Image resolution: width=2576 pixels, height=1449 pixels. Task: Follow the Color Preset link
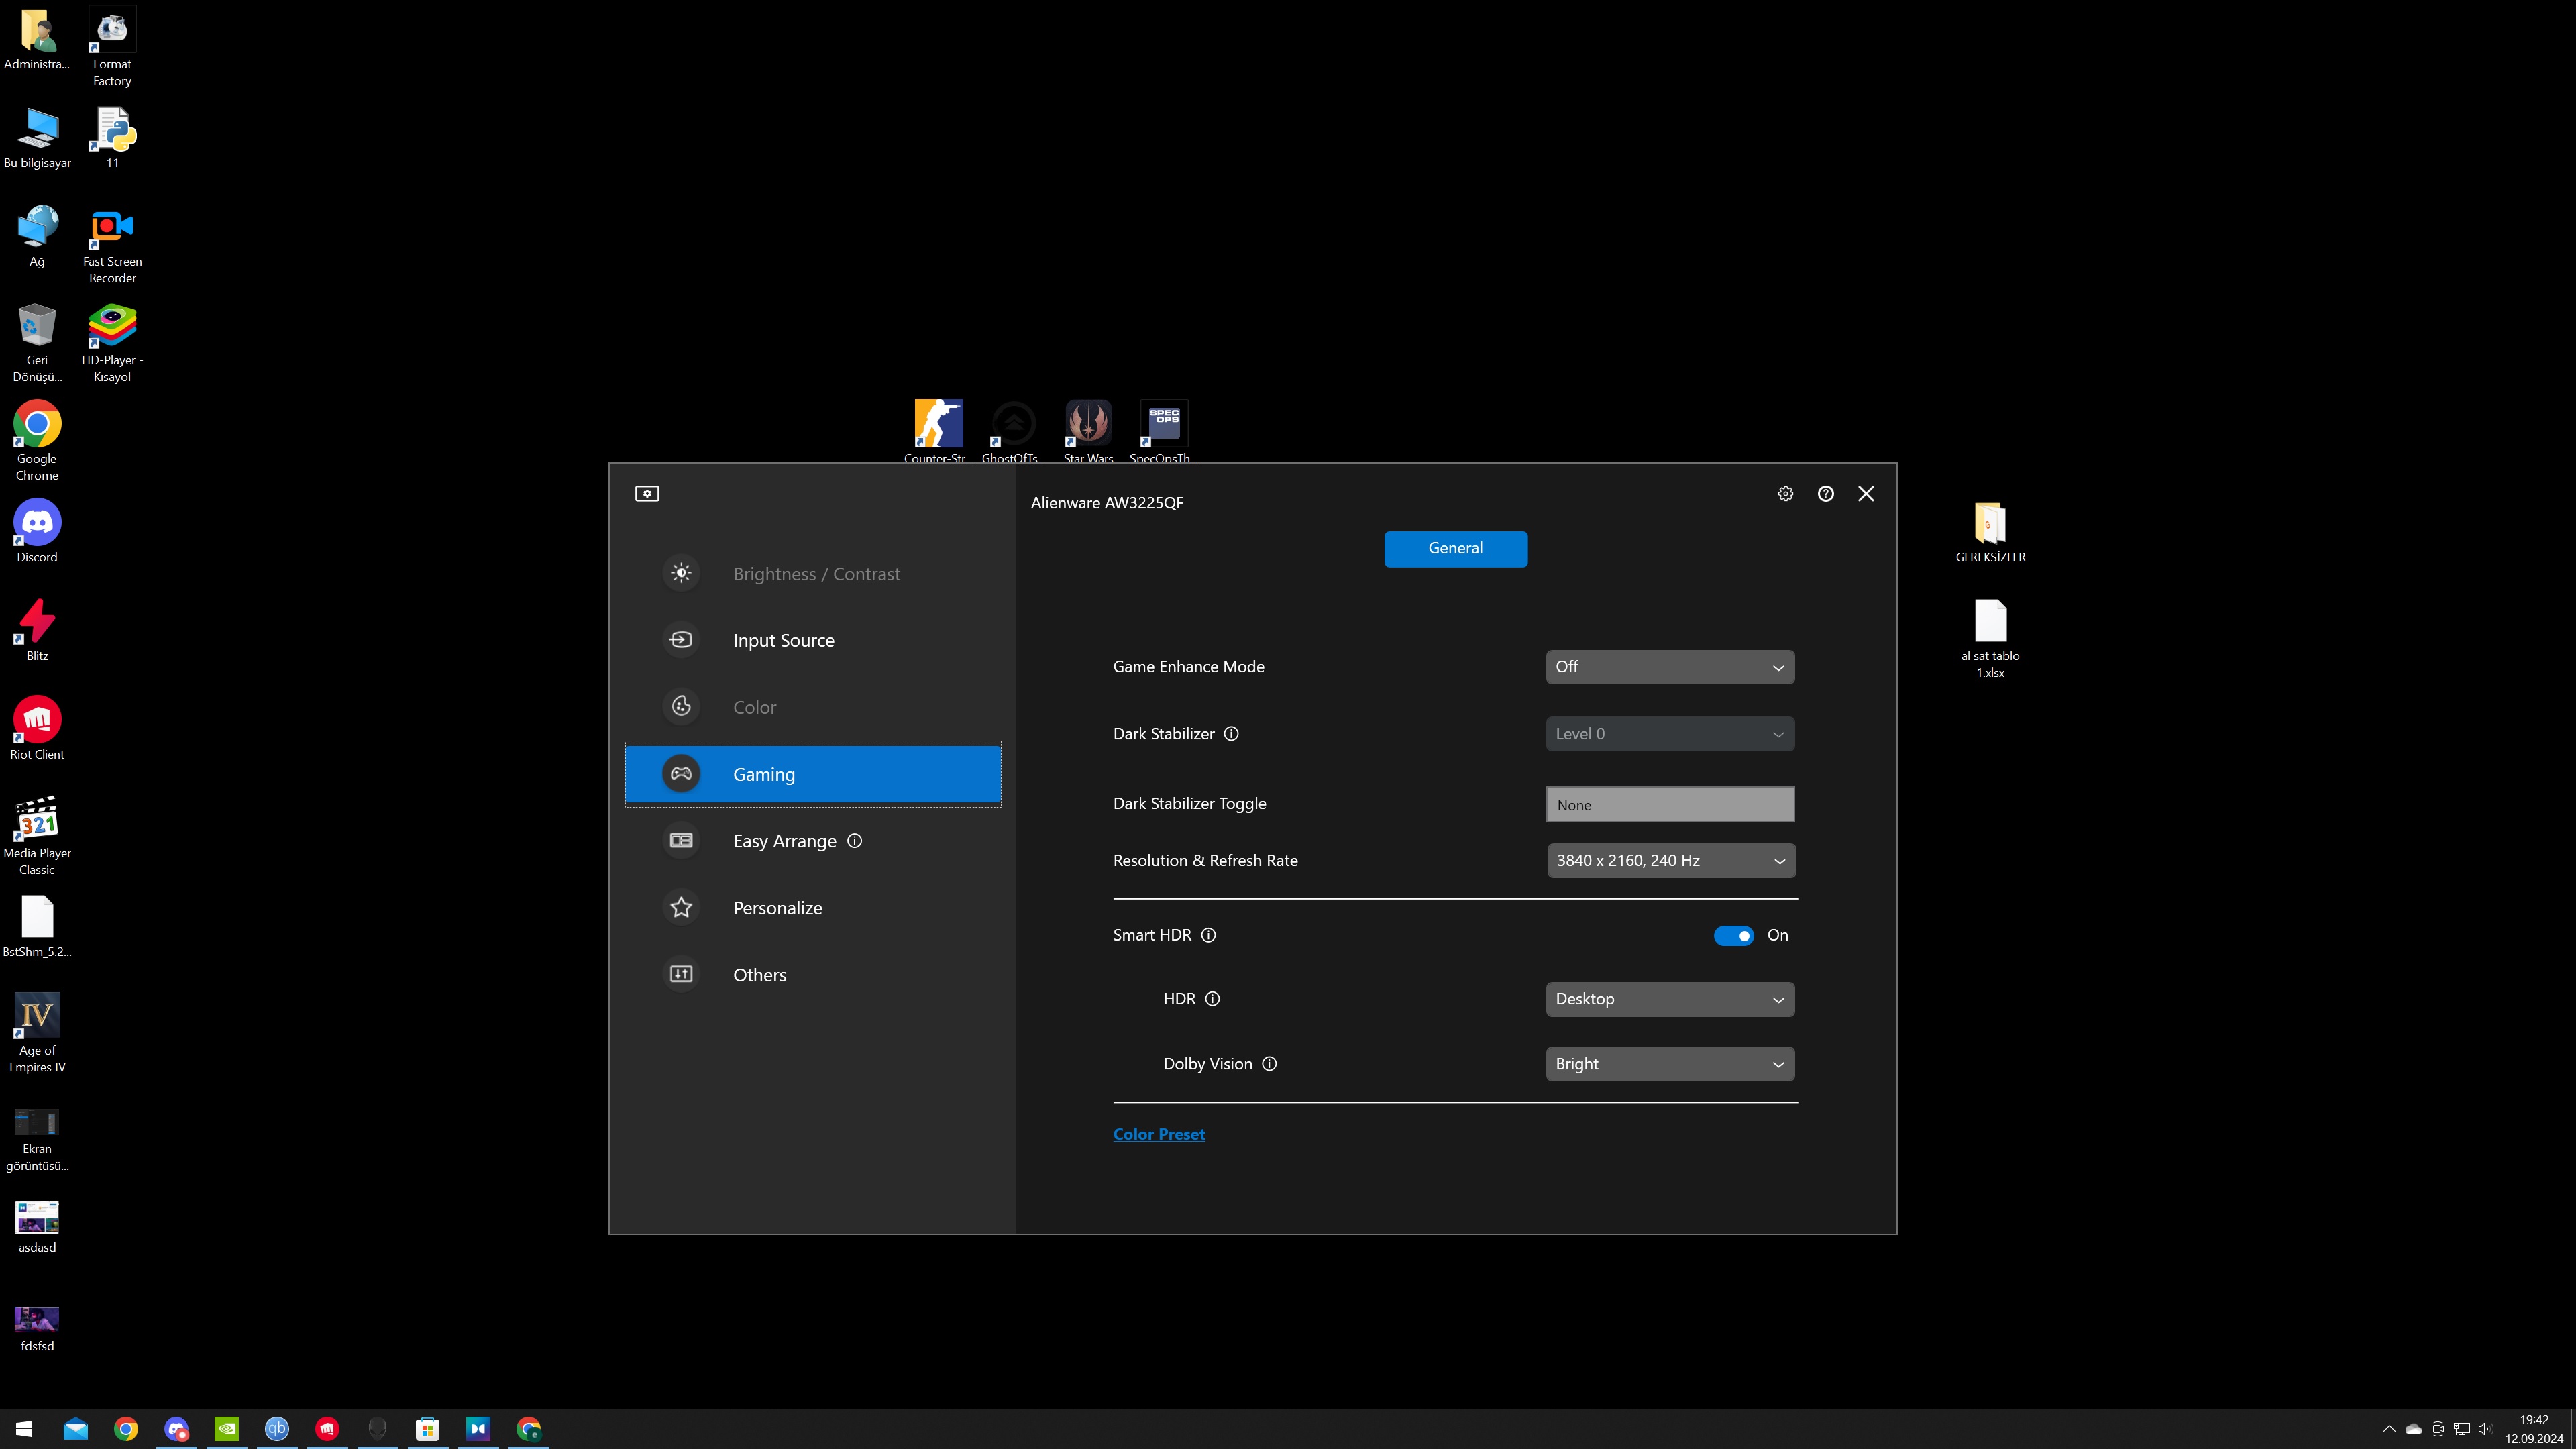[1158, 1134]
